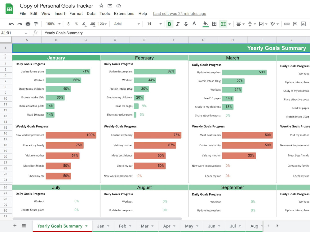Click the Name box showing A1:R1

(12, 33)
